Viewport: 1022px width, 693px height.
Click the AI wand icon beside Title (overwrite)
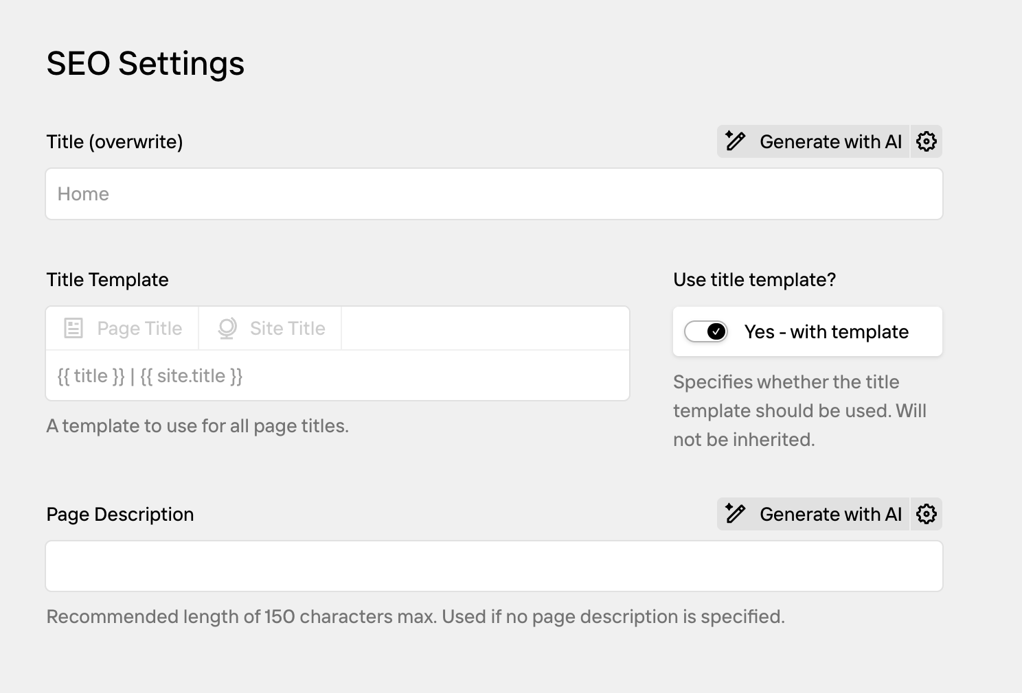(x=736, y=141)
